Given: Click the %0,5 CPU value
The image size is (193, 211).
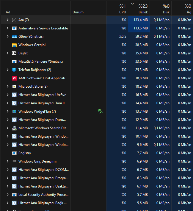Looking at the screenshot, I should pyautogui.click(x=123, y=37).
